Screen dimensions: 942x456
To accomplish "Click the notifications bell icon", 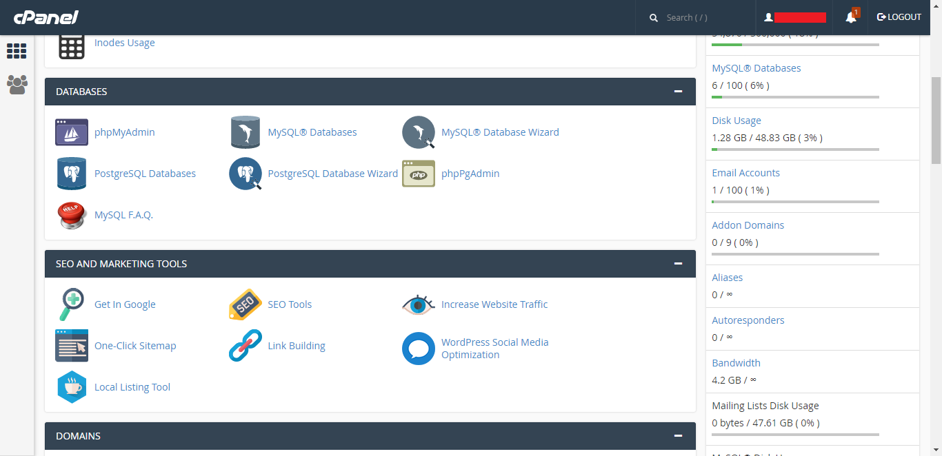I will pyautogui.click(x=851, y=17).
